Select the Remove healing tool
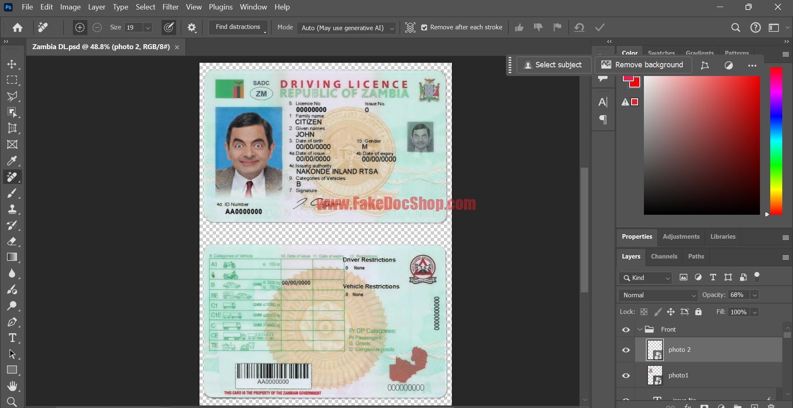This screenshot has width=793, height=408. pos(12,177)
